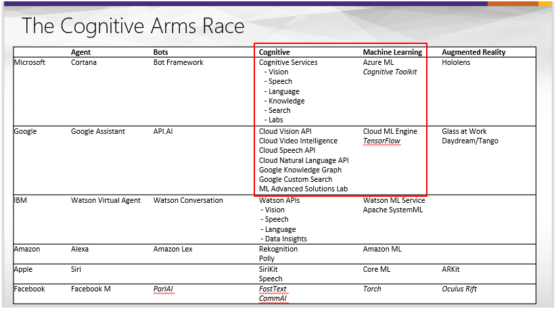556x309 pixels.
Task: Click the 'SiriKit' text
Action: [269, 269]
